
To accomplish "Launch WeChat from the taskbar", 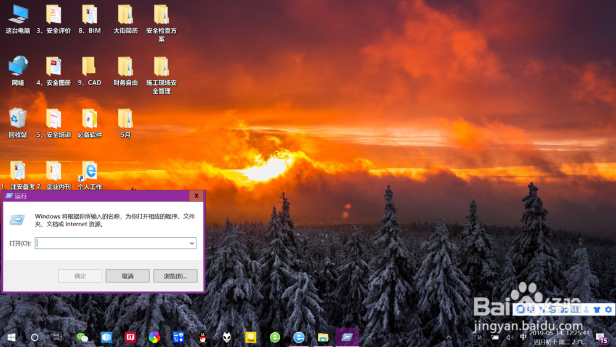I will [x=82, y=337].
